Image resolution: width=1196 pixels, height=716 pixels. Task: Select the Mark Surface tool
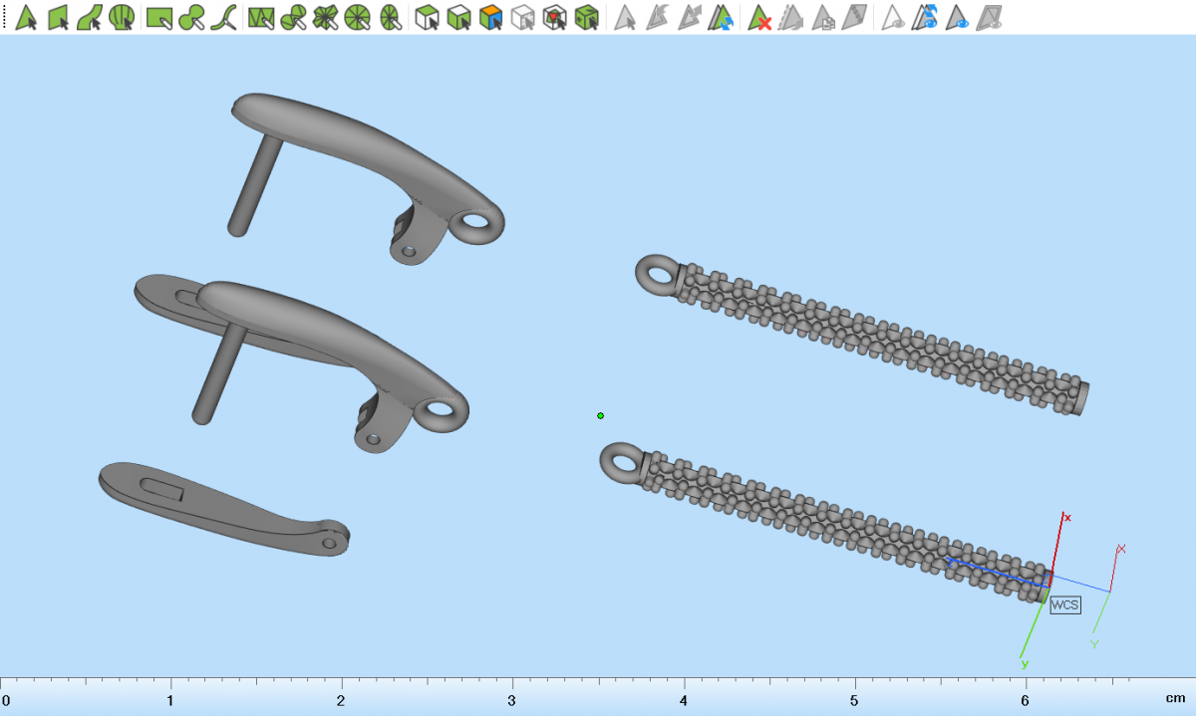coord(90,17)
